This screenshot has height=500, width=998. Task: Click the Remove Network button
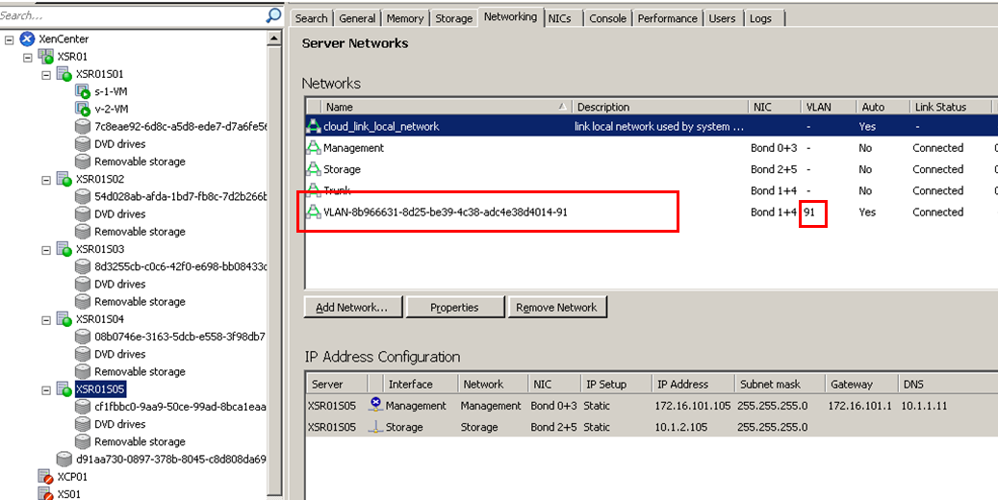point(556,308)
